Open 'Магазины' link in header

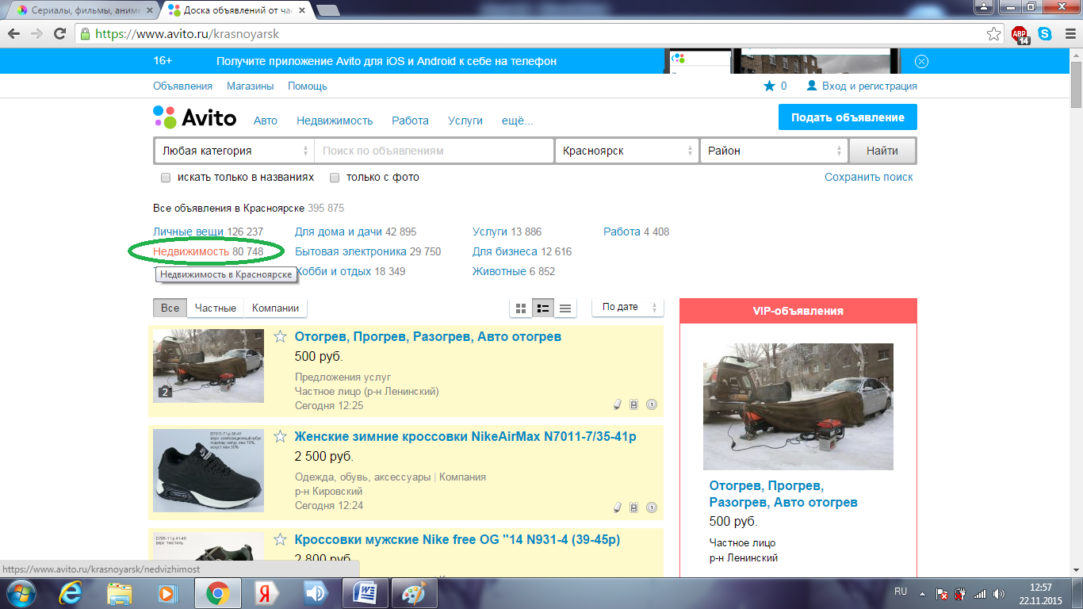tap(251, 86)
